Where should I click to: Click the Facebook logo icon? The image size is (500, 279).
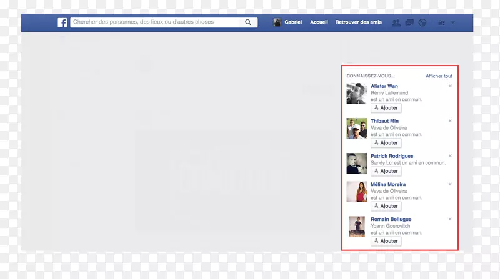point(62,22)
